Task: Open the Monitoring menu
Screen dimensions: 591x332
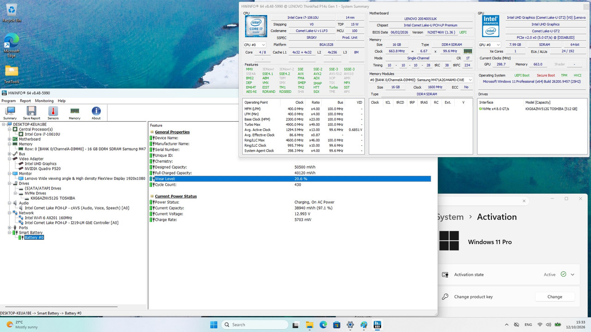Action: [44, 101]
